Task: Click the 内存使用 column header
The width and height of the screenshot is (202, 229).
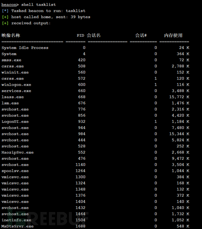Action: coord(174,35)
